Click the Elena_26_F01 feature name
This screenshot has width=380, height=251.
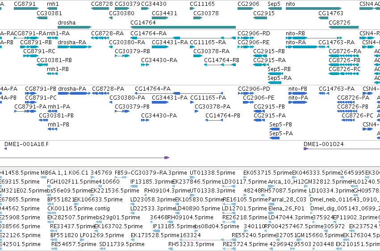286,209
